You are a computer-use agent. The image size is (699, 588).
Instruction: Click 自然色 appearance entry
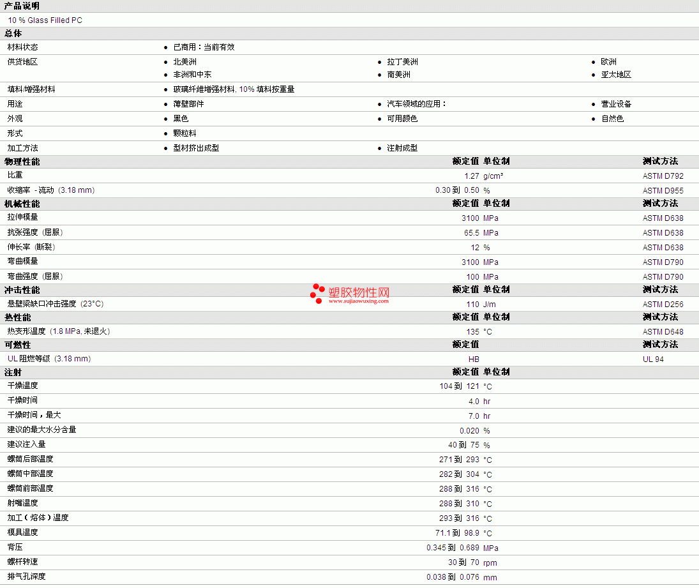tap(612, 119)
